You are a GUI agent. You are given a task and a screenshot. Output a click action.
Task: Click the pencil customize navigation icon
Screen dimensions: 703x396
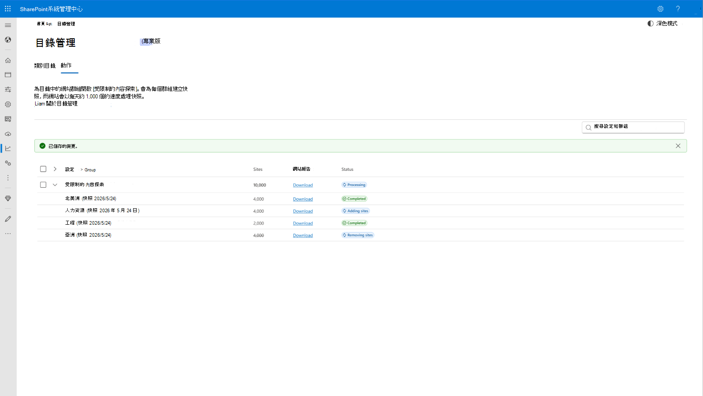coord(8,219)
